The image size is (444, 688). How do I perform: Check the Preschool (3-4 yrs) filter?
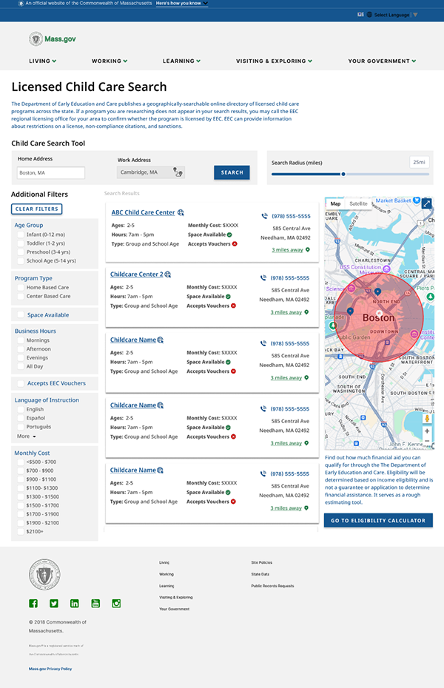point(21,252)
